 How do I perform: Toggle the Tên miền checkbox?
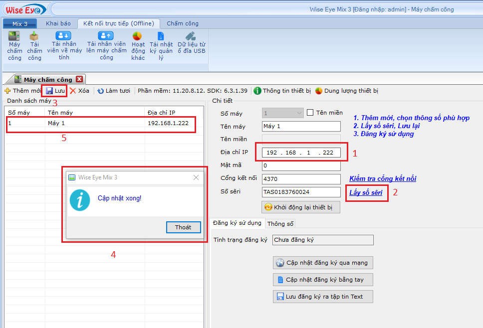pos(310,113)
